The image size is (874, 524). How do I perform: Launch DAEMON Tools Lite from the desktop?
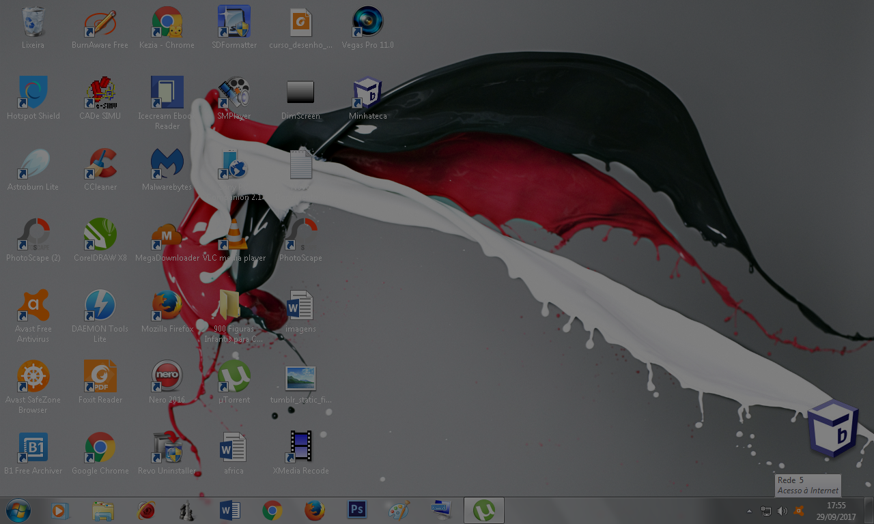point(100,316)
